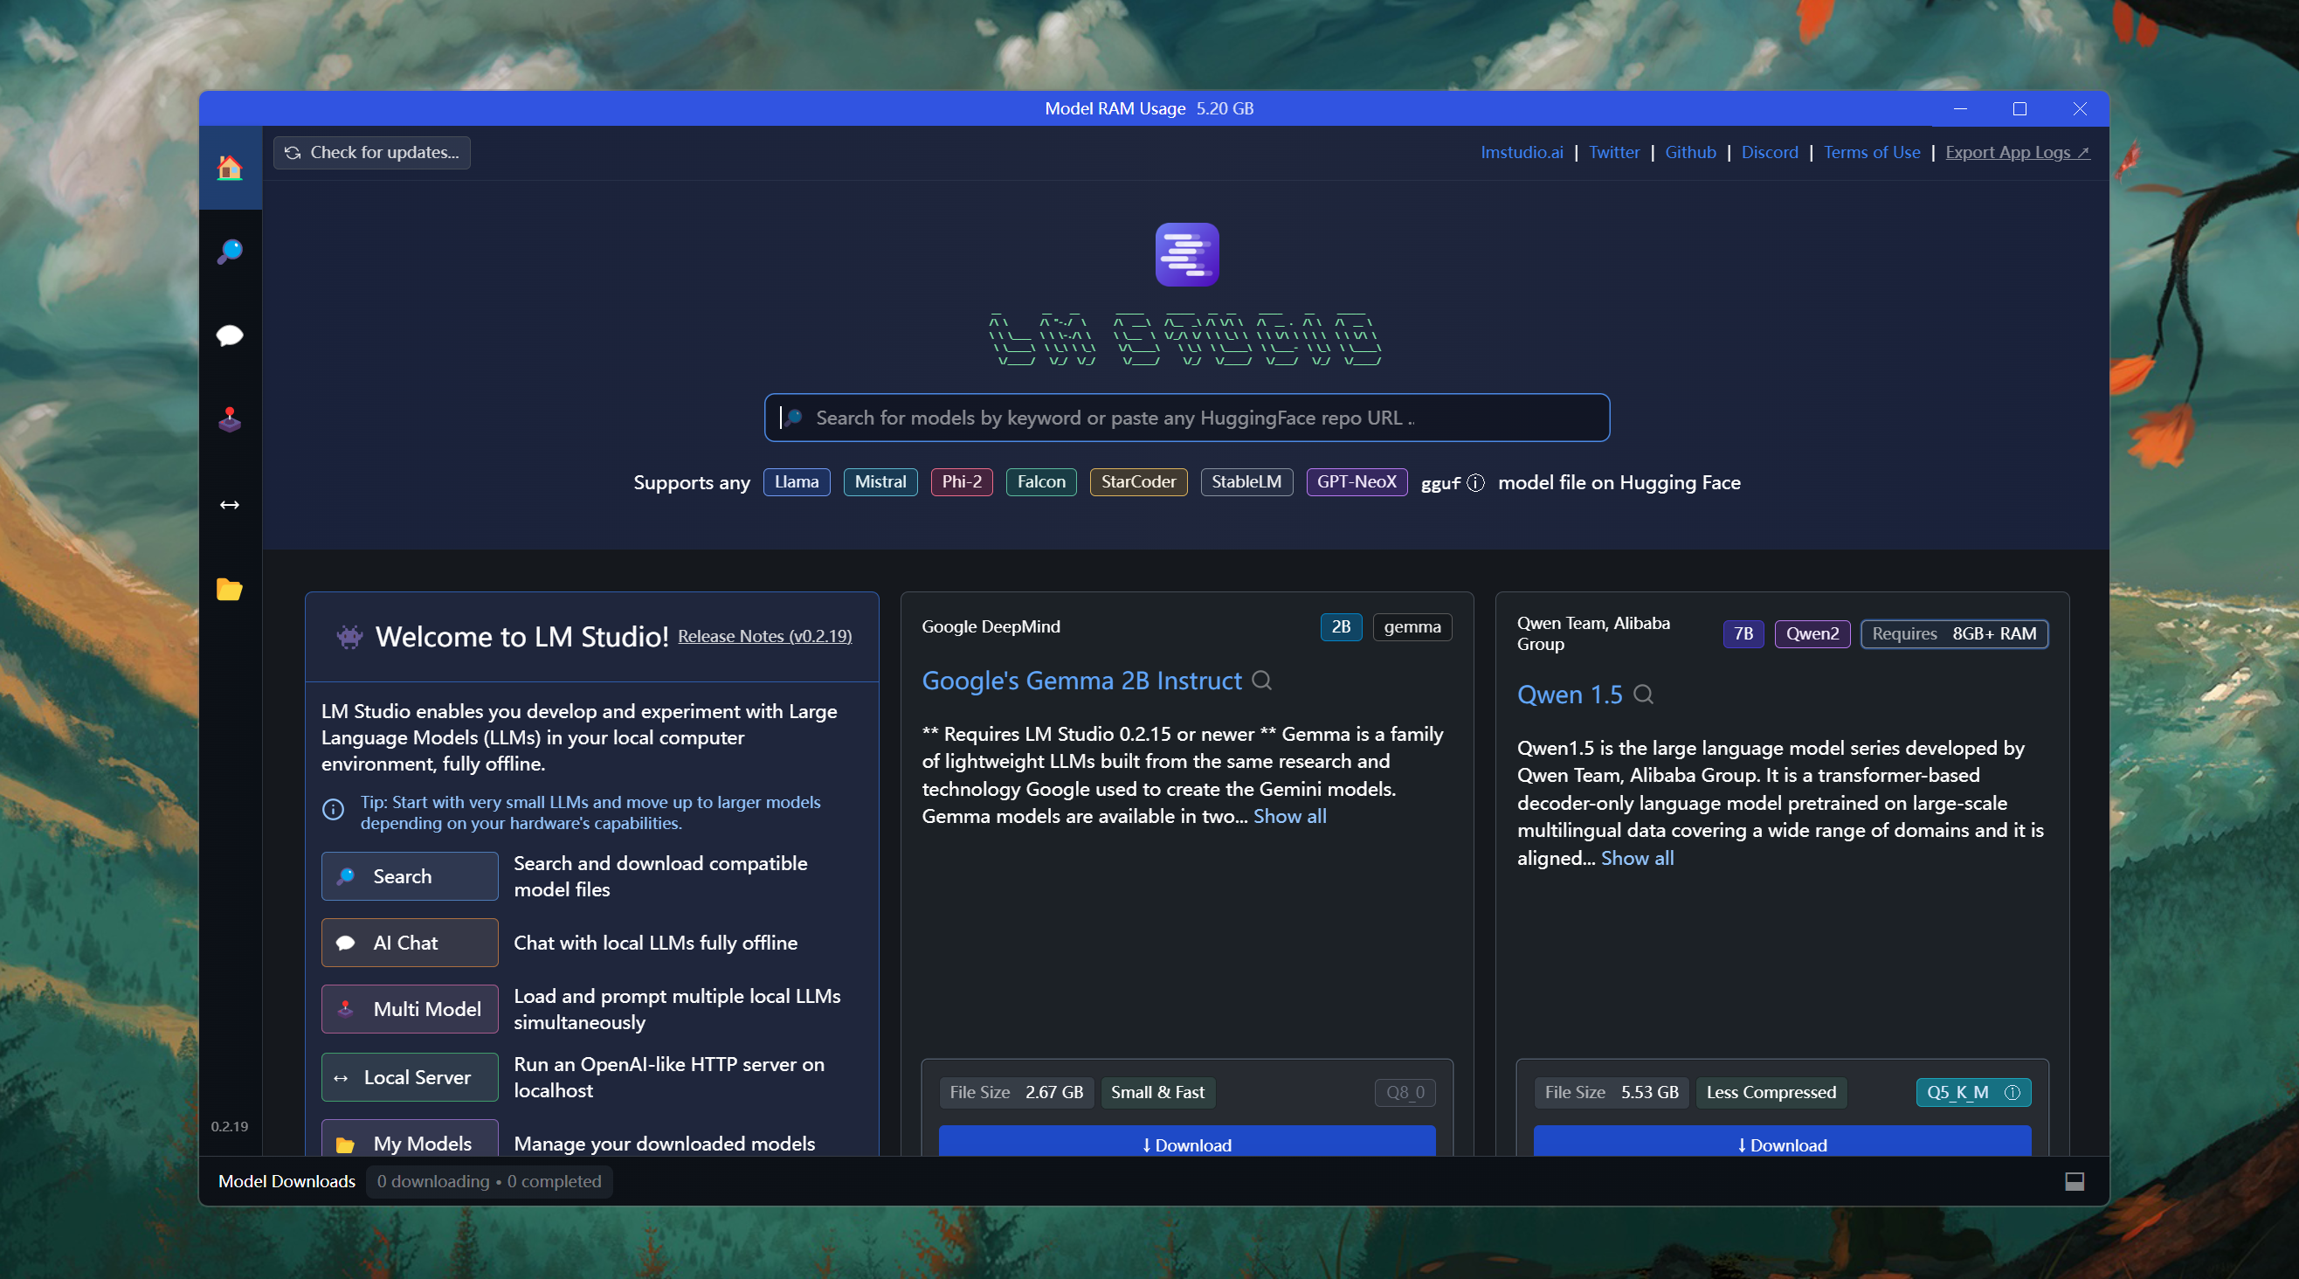Click the AI Chat button in Welcome card
Viewport: 2299px width, 1279px height.
[410, 944]
